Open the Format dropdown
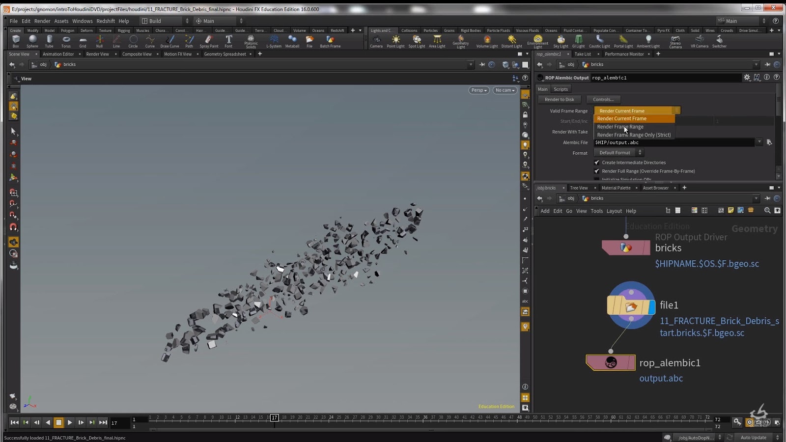The width and height of the screenshot is (786, 442). [619, 153]
